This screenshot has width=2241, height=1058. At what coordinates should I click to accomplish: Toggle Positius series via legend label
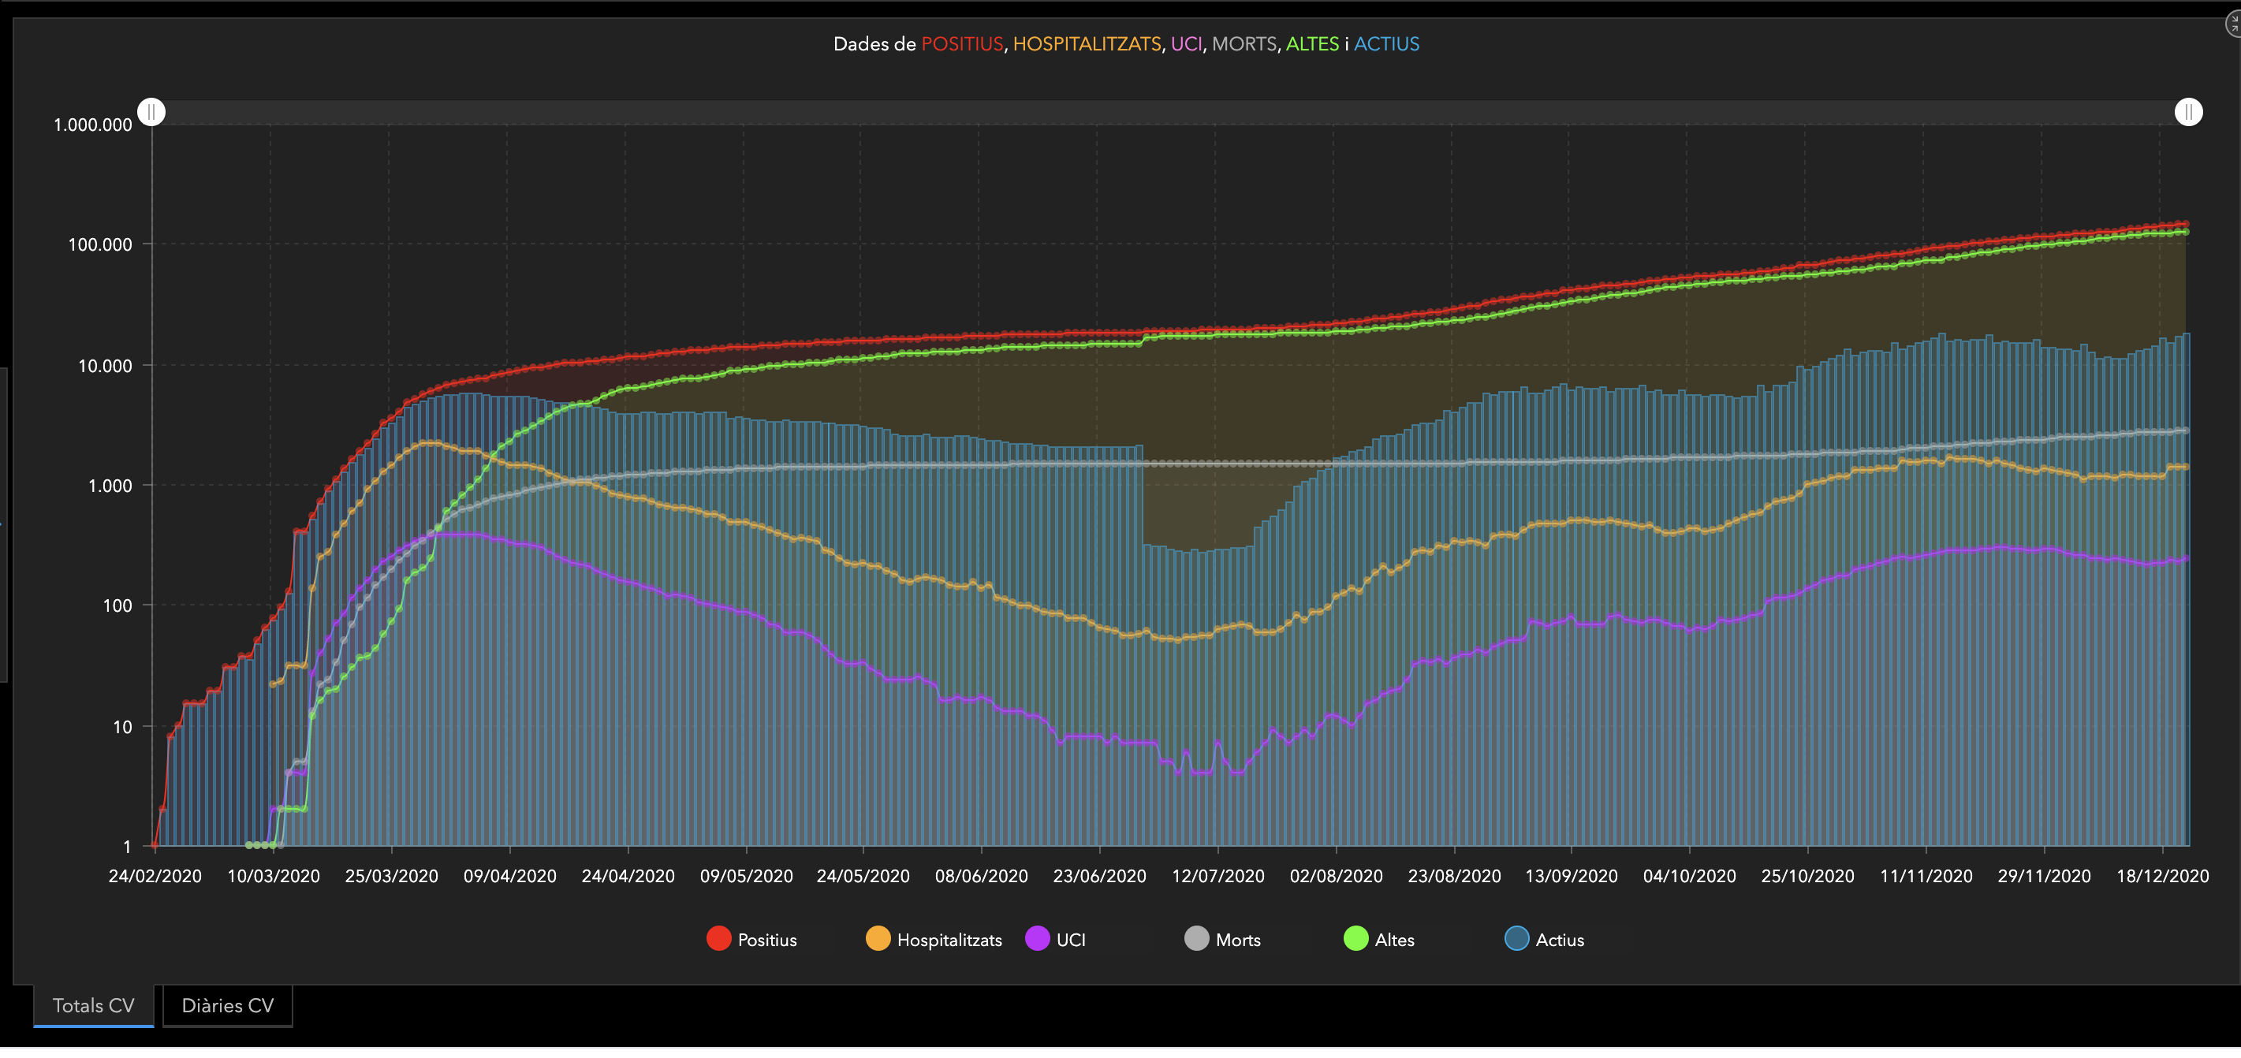click(766, 940)
